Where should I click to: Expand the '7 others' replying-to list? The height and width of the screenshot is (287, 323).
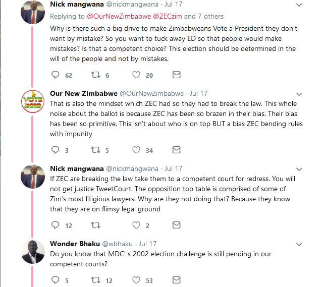pyautogui.click(x=206, y=17)
